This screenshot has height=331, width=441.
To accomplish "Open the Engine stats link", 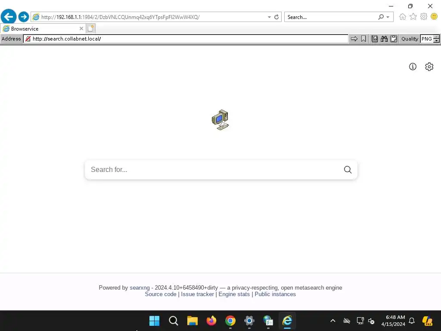I will 234,294.
